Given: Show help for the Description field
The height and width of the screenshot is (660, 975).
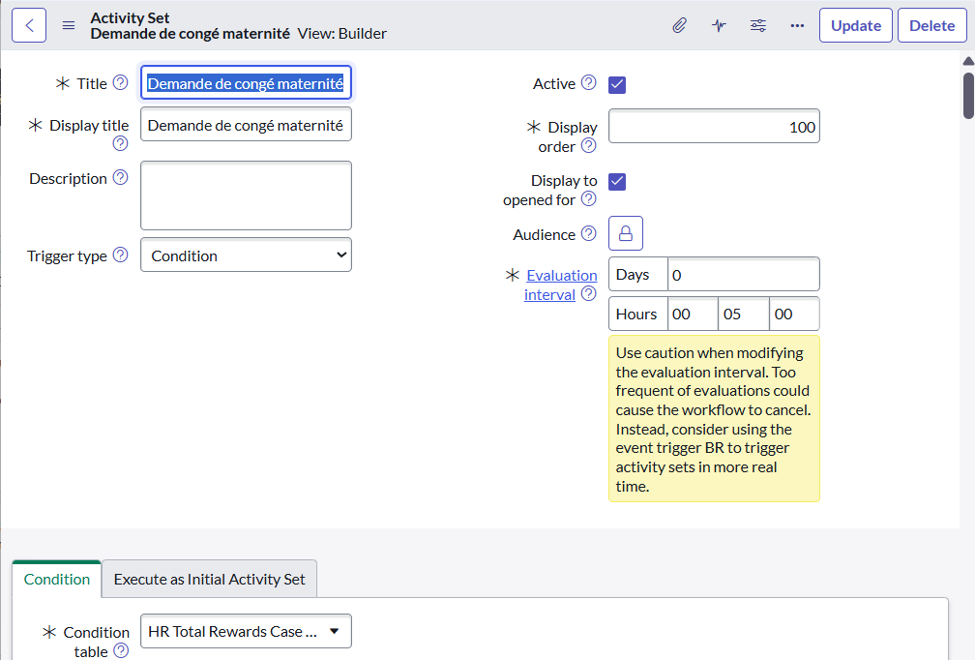Looking at the screenshot, I should tap(121, 177).
